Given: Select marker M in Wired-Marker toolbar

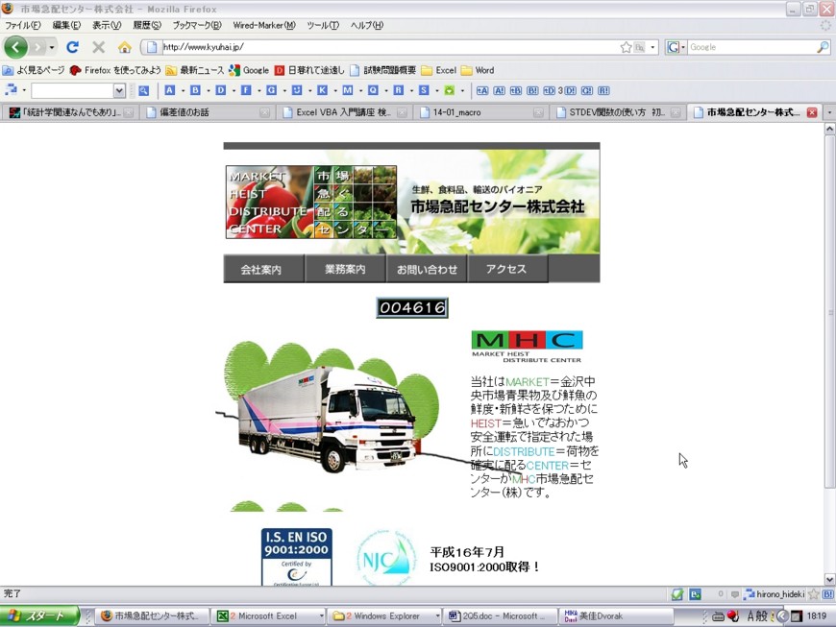Looking at the screenshot, I should [348, 90].
